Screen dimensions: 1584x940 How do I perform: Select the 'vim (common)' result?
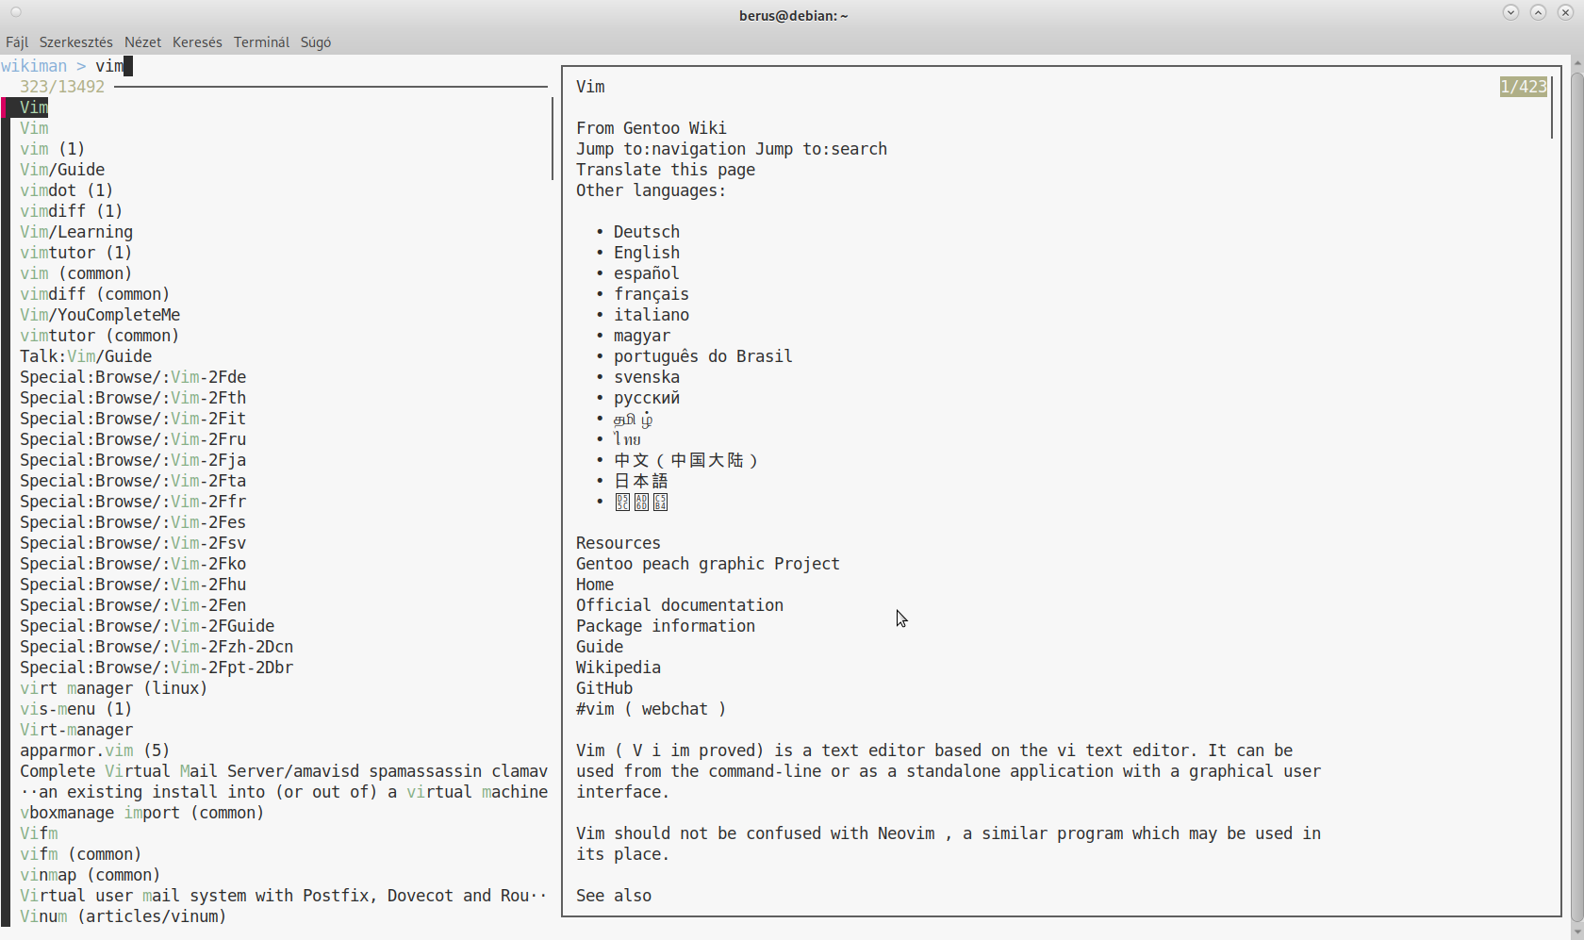point(76,273)
